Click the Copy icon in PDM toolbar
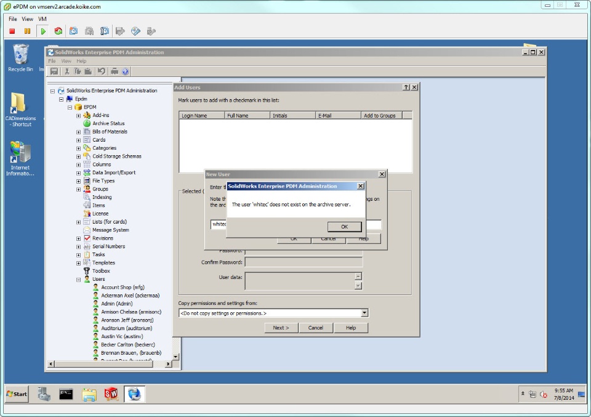The image size is (591, 417). tap(78, 71)
